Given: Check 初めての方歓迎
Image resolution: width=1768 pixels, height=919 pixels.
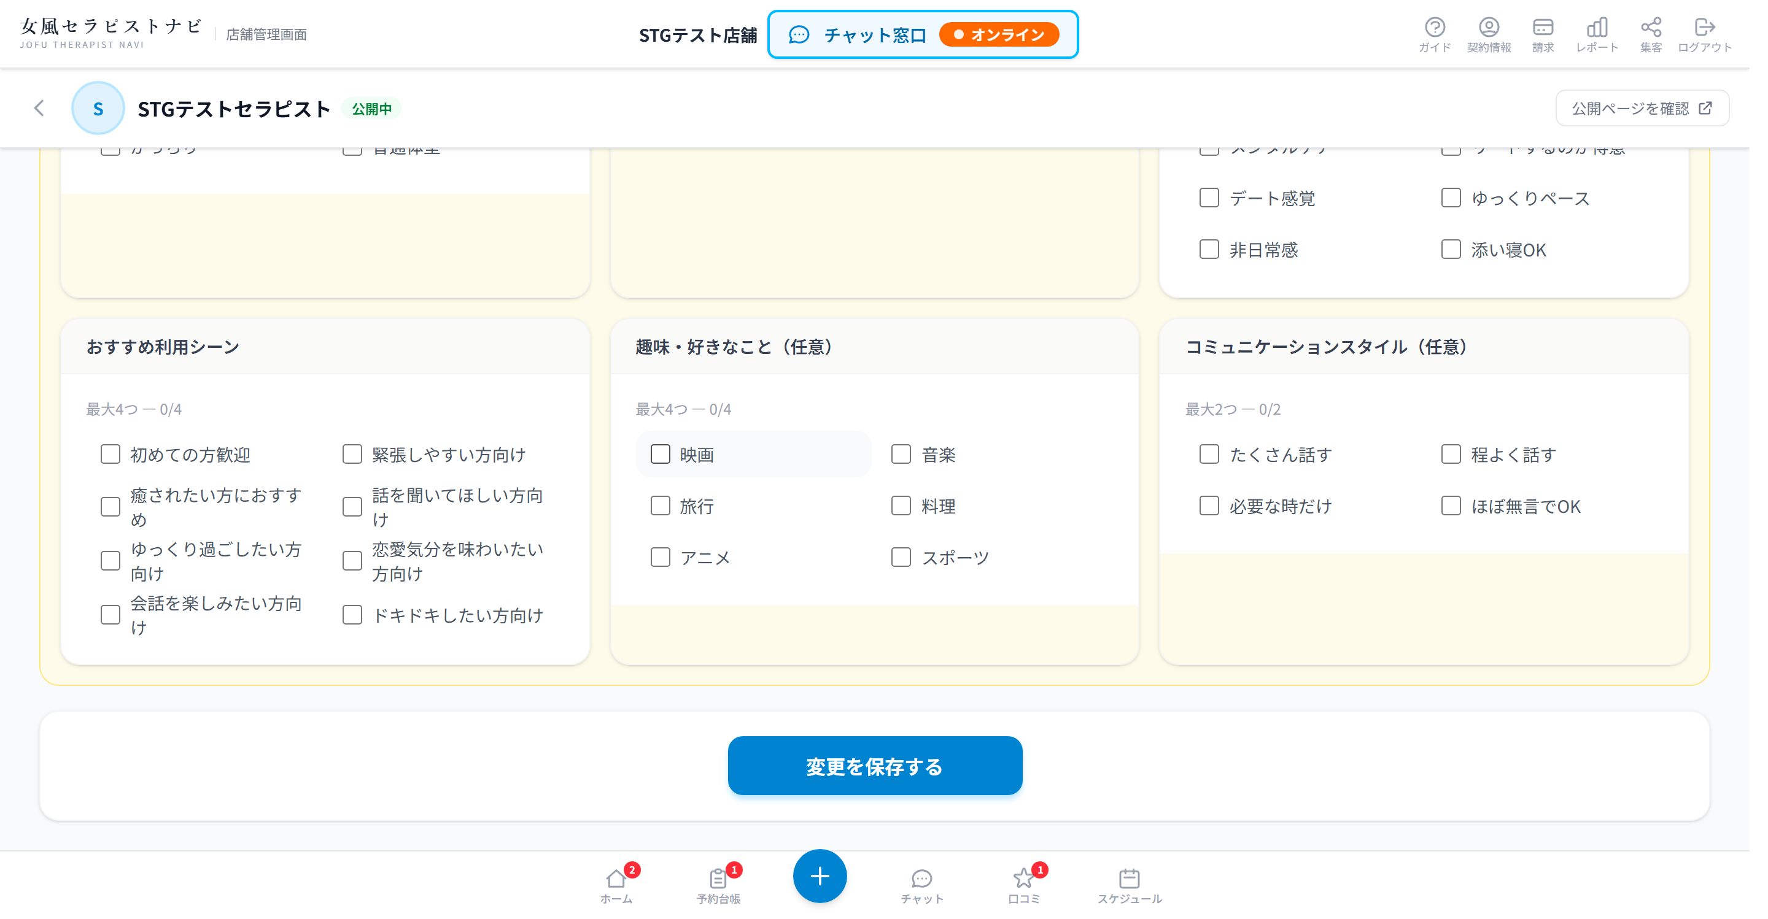Looking at the screenshot, I should 111,459.
